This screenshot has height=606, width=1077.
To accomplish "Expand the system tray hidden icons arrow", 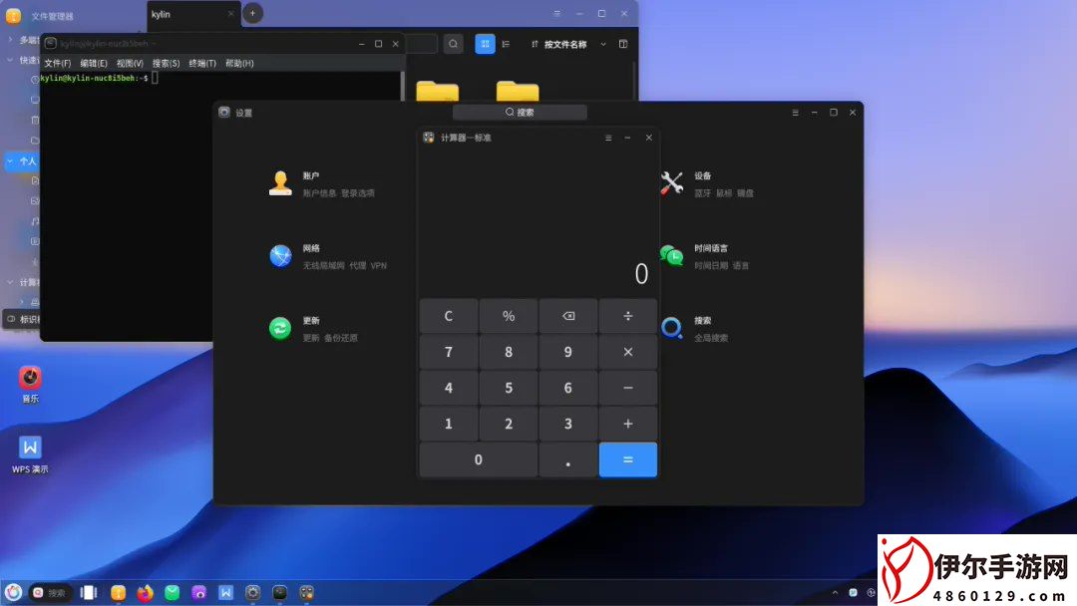I will point(836,593).
